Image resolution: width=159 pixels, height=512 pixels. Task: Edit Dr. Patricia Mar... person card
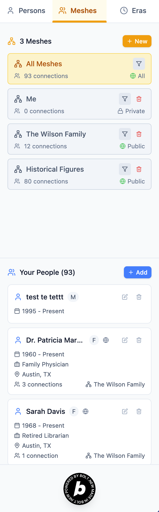click(125, 340)
